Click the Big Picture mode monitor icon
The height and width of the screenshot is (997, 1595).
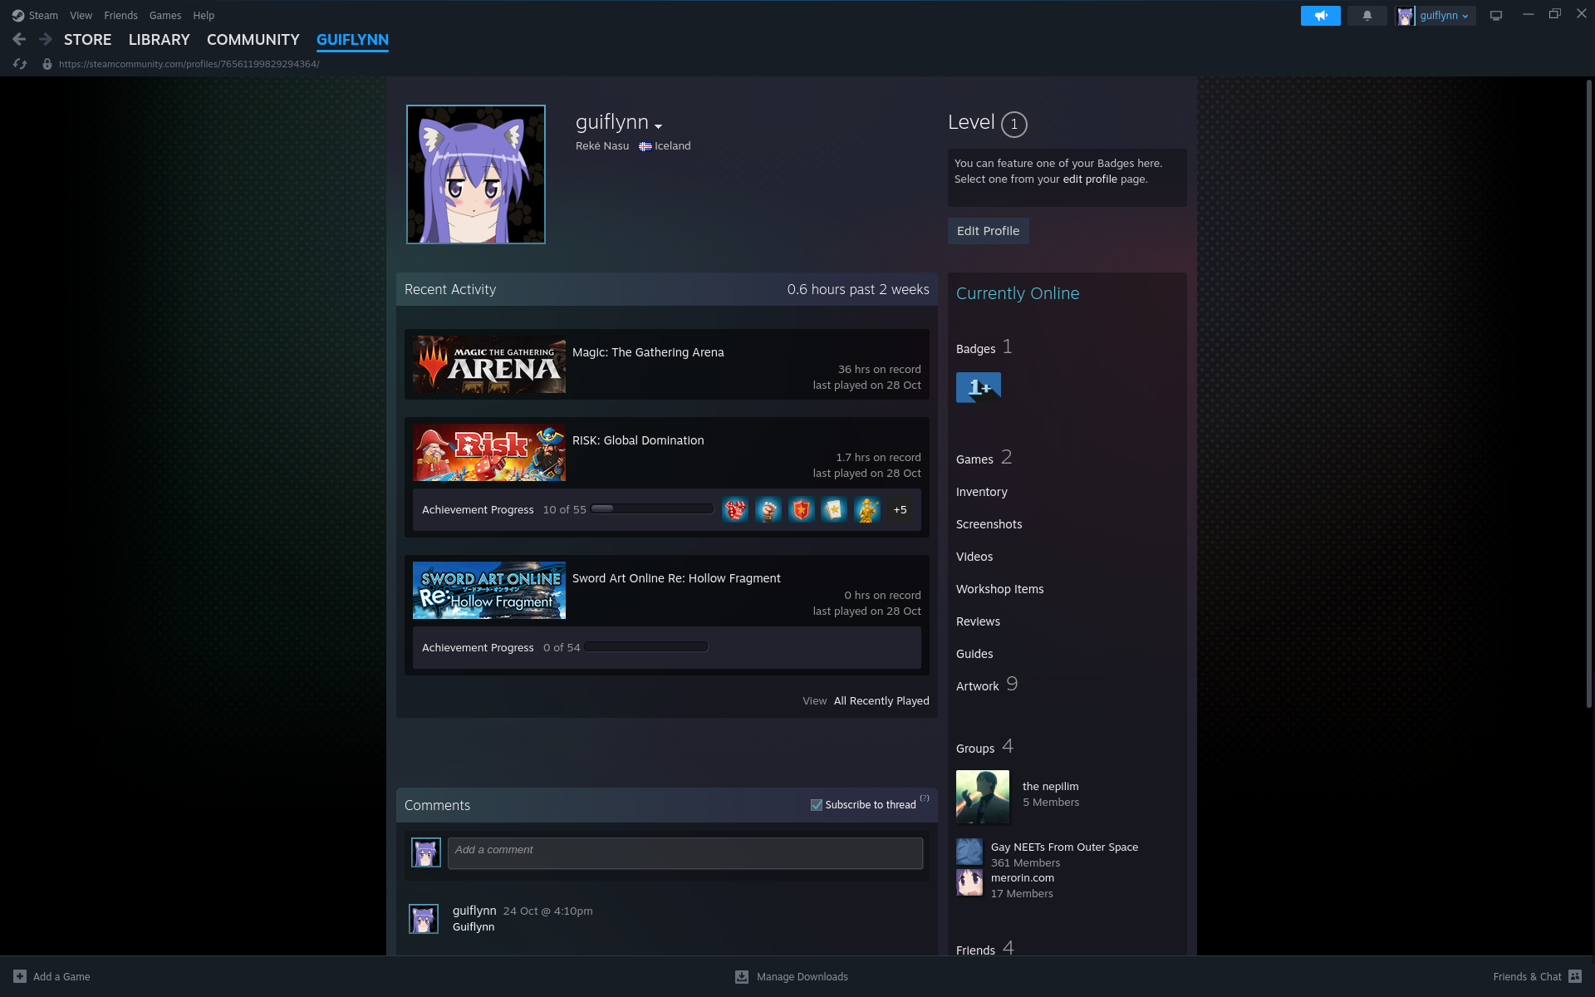point(1496,16)
